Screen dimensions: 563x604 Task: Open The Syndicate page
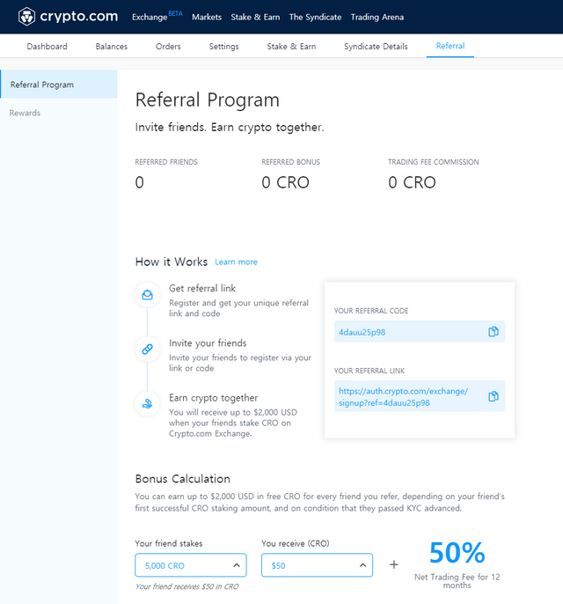click(x=315, y=17)
